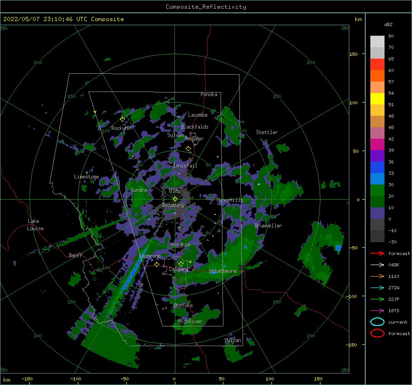Select the blue 33-36 dBZ swatch
Viewport: 412px width, 385px height.
pyautogui.click(x=377, y=168)
